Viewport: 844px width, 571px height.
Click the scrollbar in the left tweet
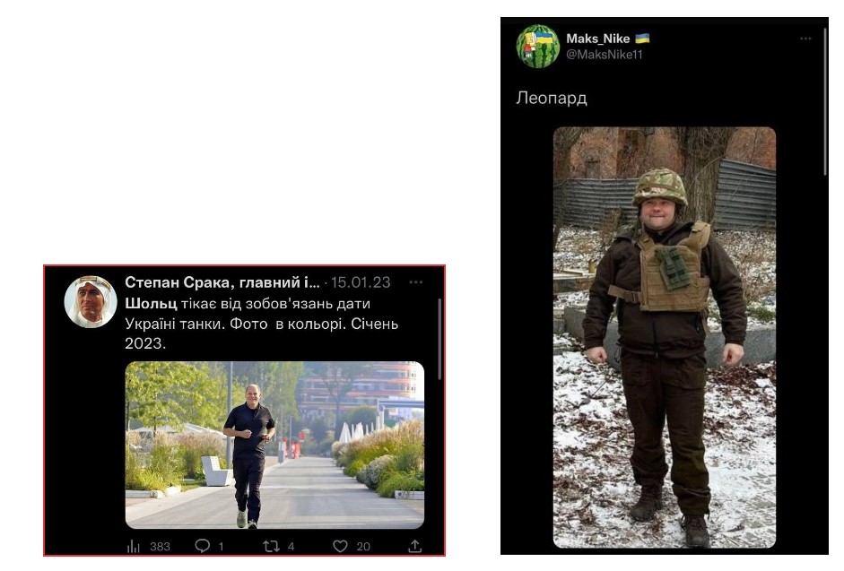coord(439,339)
